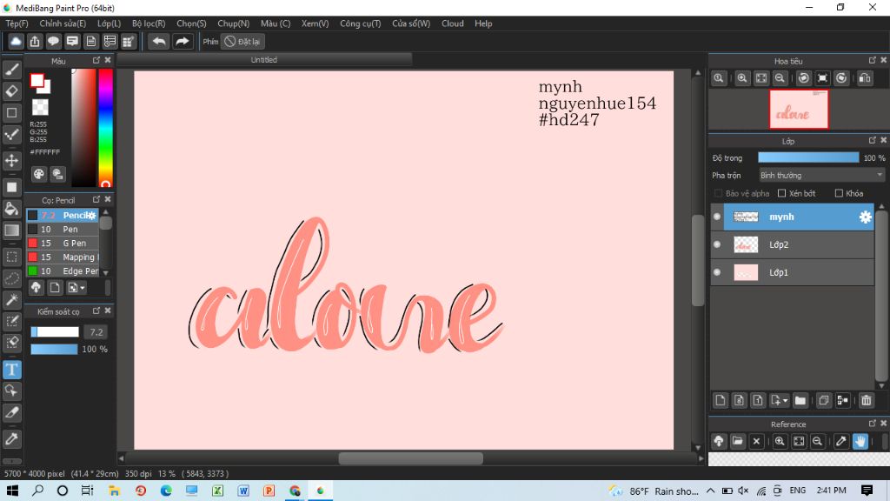Open the Chỉnh sửa(E) menu
This screenshot has width=890, height=501.
pos(63,23)
